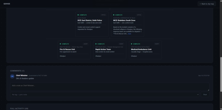Click AGENT badge on Fire & Rescue Unit card
The image size is (222, 110).
86,44
